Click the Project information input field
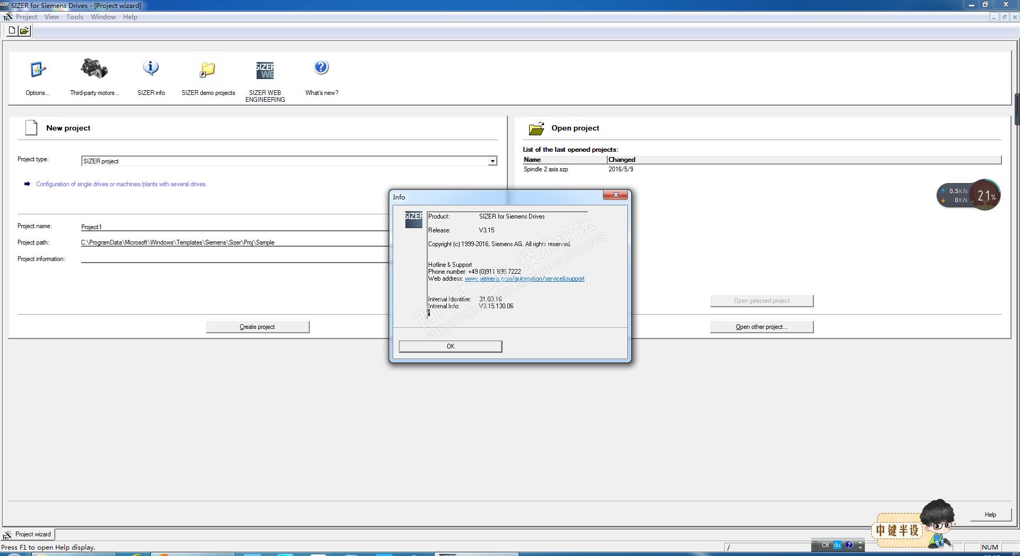Screen dimensions: 1020x556 coord(235,259)
